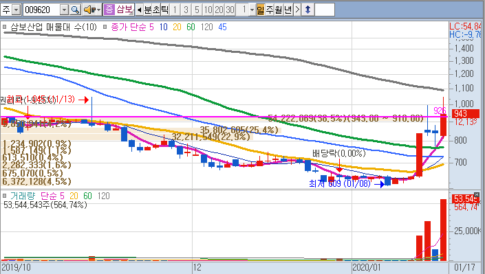This screenshot has height=274, width=485.
Task: Select the 5 interval button
Action: [197, 10]
